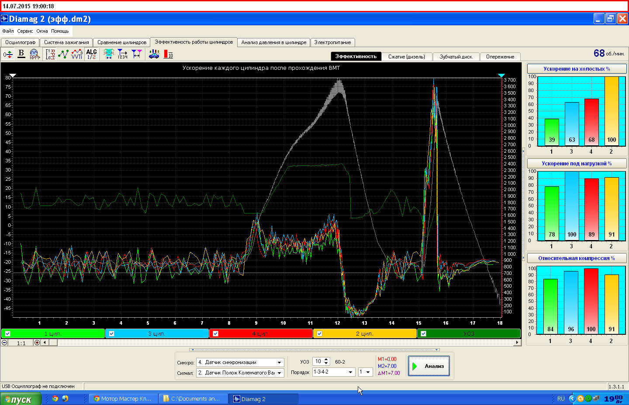
Task: Open the Файл menu
Action: [8, 31]
